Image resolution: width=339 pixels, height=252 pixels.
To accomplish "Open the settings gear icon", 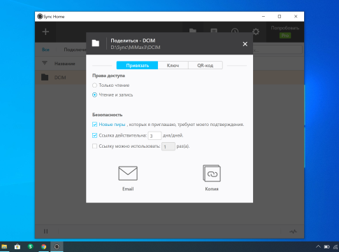I will pos(256,31).
